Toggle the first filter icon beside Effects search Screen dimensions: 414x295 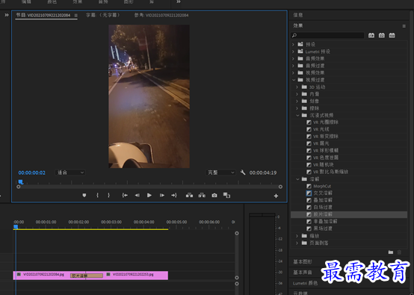(x=371, y=35)
